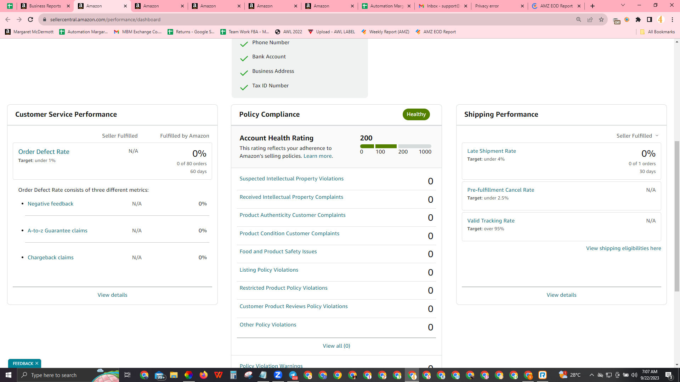The width and height of the screenshot is (680, 382).
Task: Open the tab search dropdown arrow
Action: 623,5
